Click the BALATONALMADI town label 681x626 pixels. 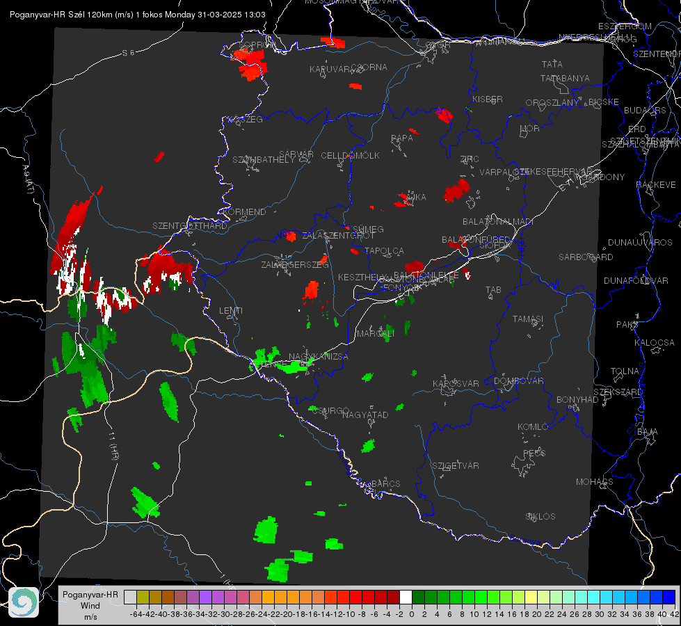[x=498, y=222]
